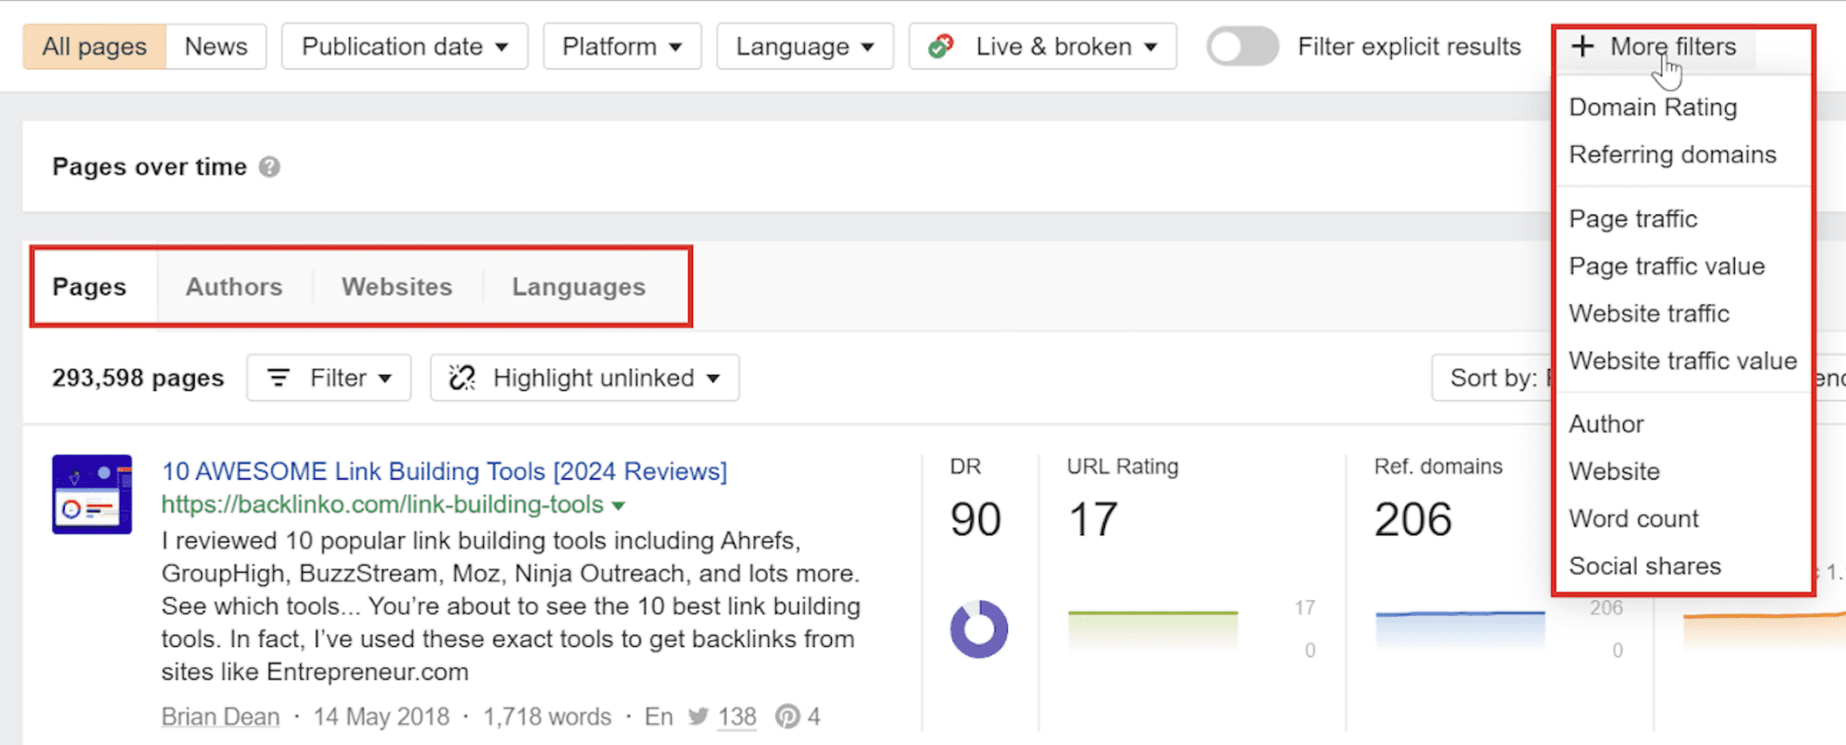The width and height of the screenshot is (1846, 745).
Task: Expand the Filter dropdown
Action: point(329,377)
